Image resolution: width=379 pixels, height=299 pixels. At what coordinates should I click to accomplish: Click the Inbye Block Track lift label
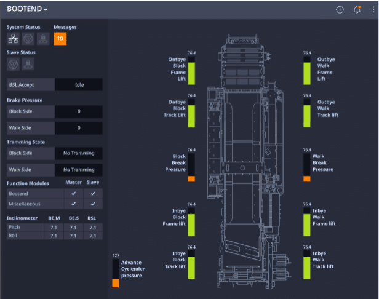click(175, 260)
